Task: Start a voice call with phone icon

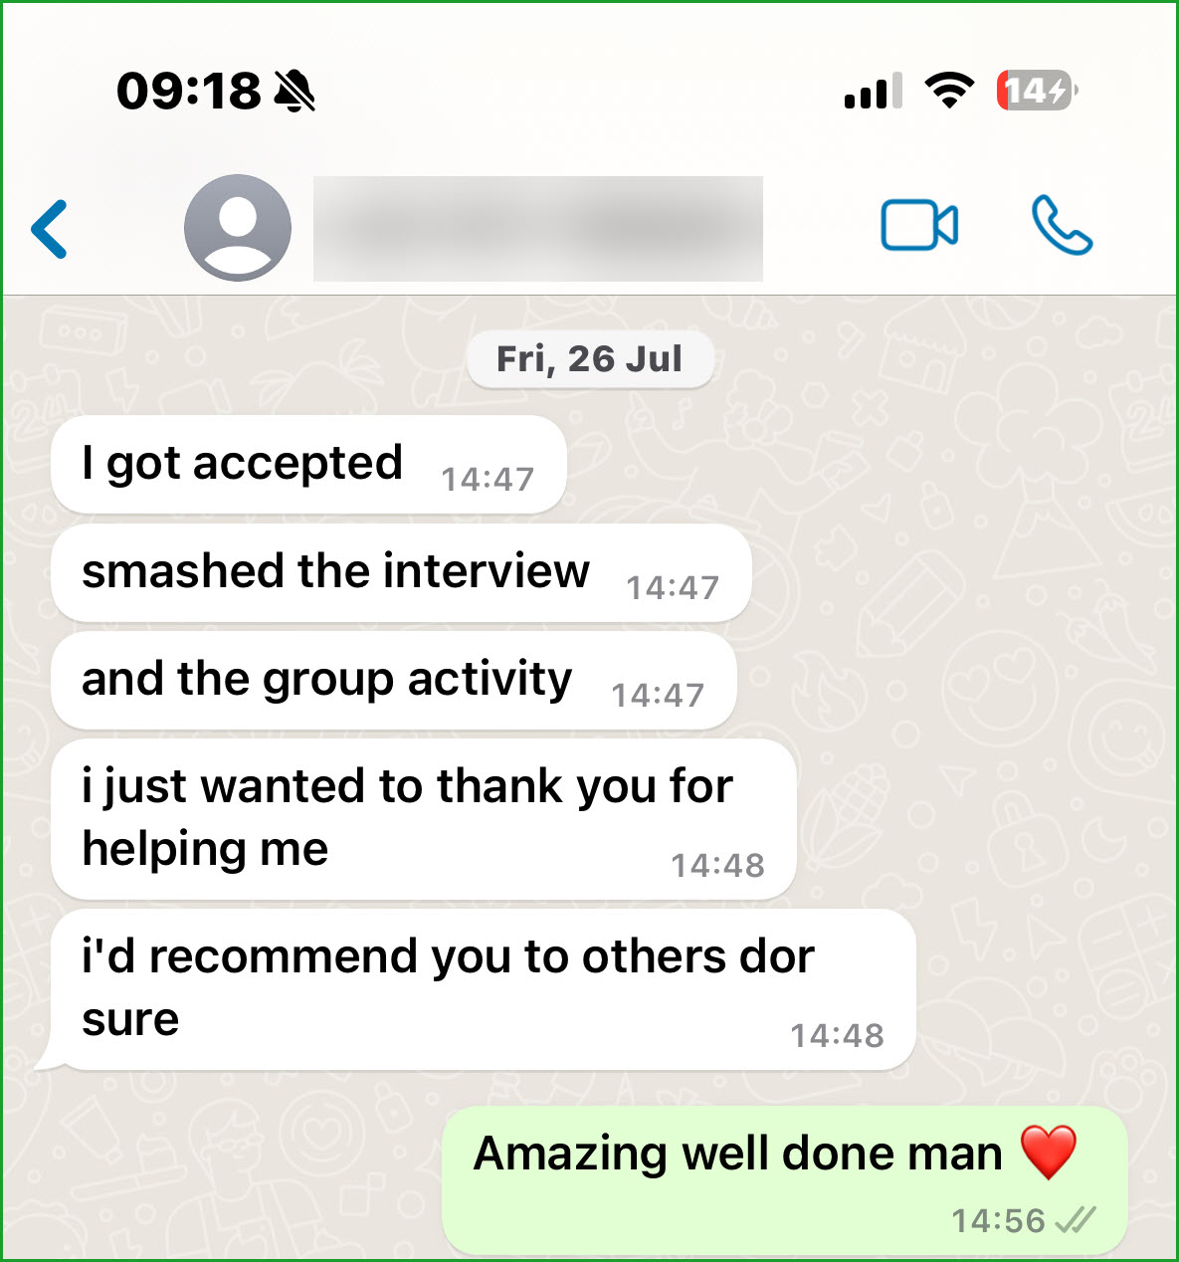Action: pos(1062,225)
